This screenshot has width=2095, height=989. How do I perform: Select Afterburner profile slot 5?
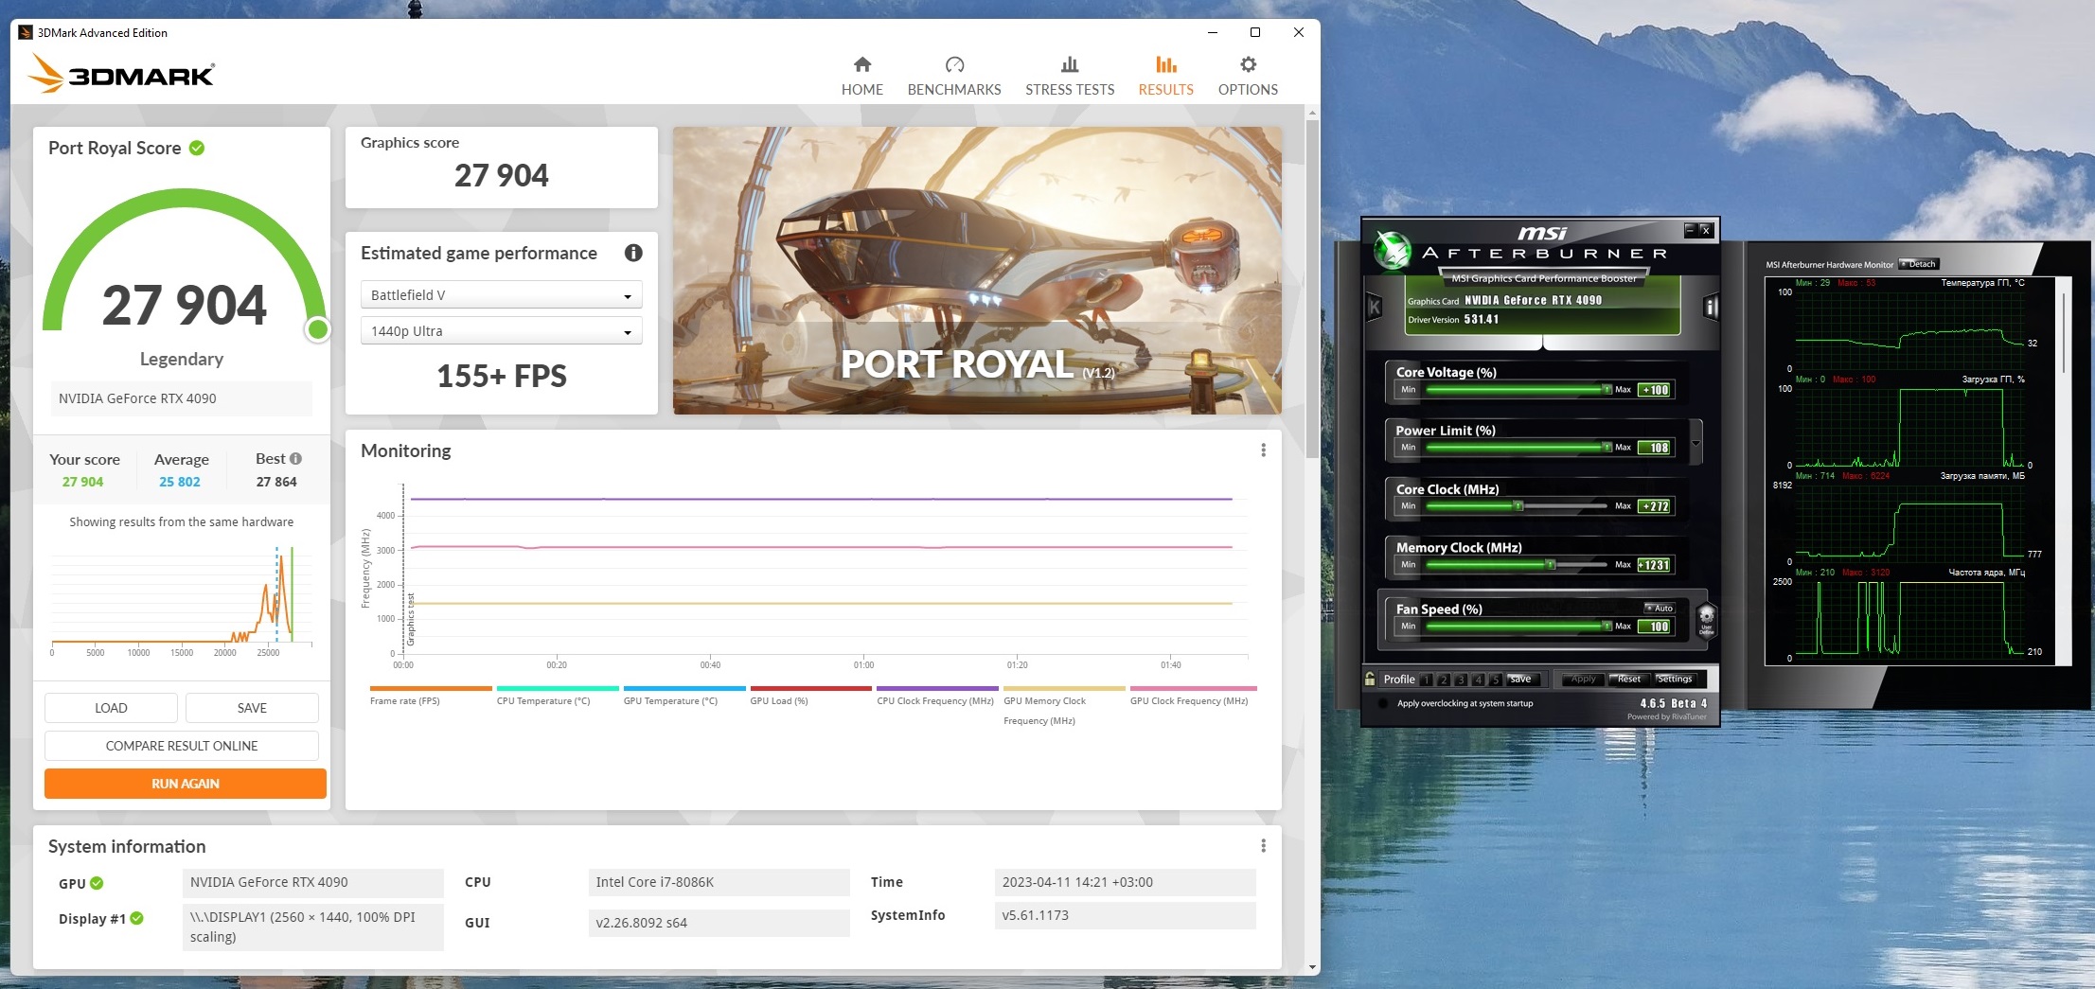click(x=1495, y=680)
